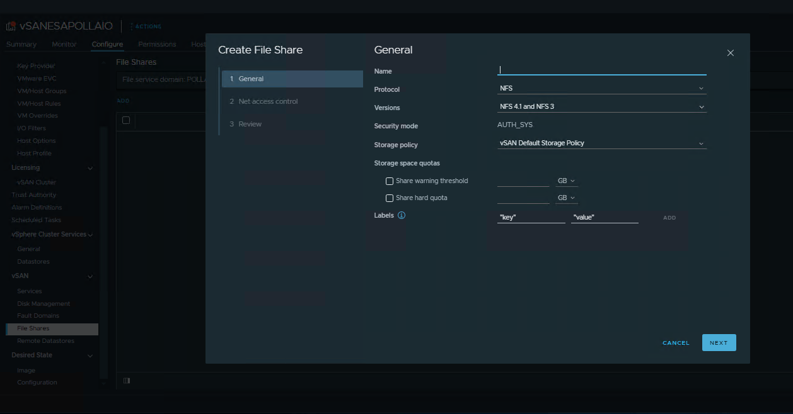Open Host Options in sidebar
793x414 pixels.
pos(37,141)
